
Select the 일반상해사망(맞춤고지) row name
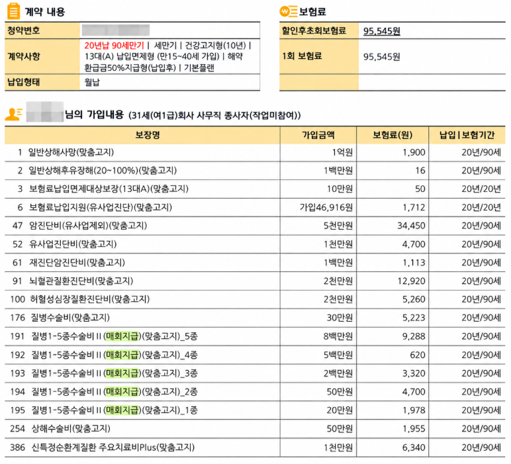pyautogui.click(x=71, y=152)
